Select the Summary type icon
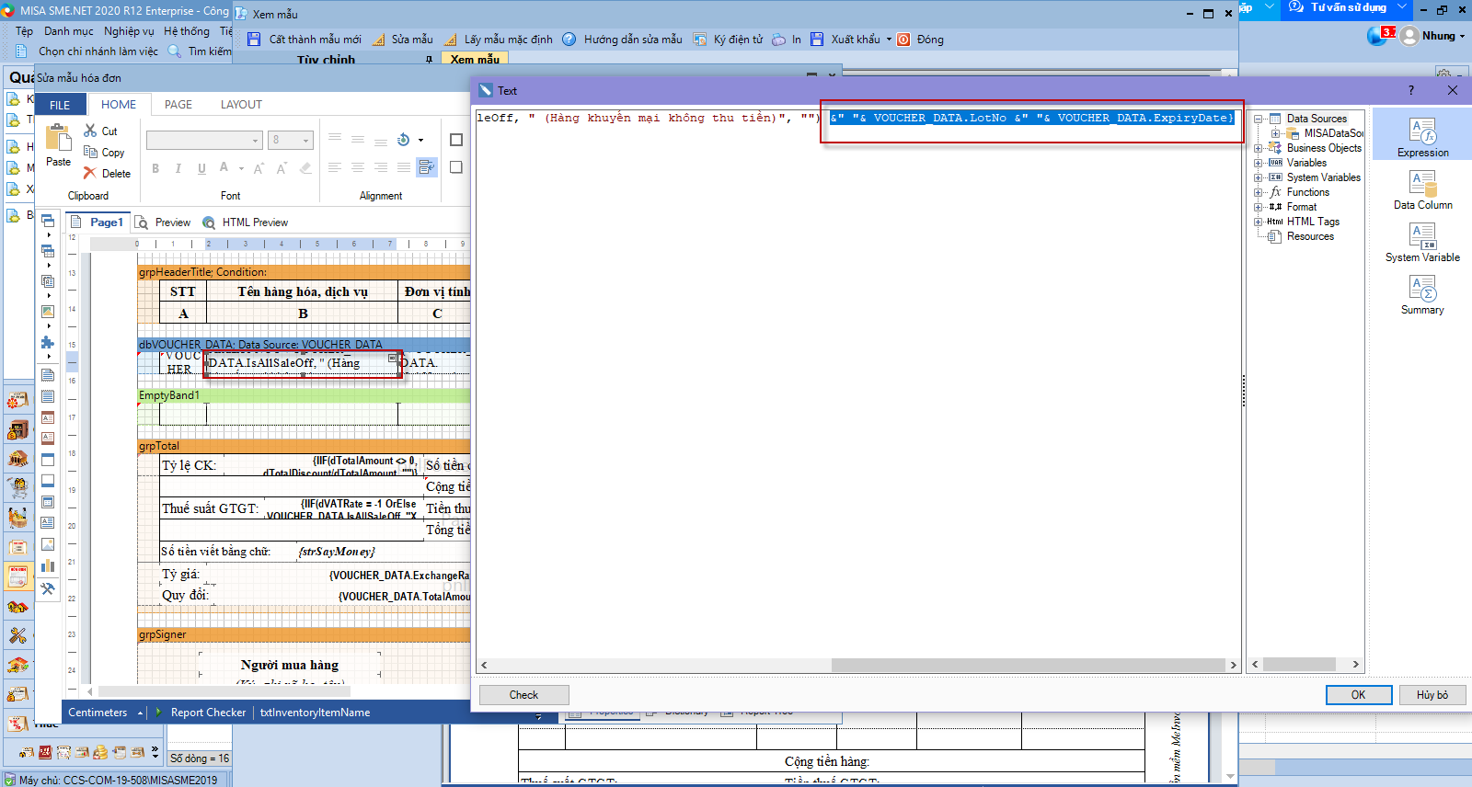Screen dimensions: 1472x787 click(x=1422, y=290)
